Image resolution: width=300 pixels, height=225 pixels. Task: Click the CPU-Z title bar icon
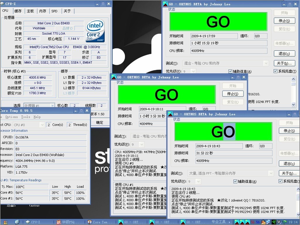click(2, 4)
